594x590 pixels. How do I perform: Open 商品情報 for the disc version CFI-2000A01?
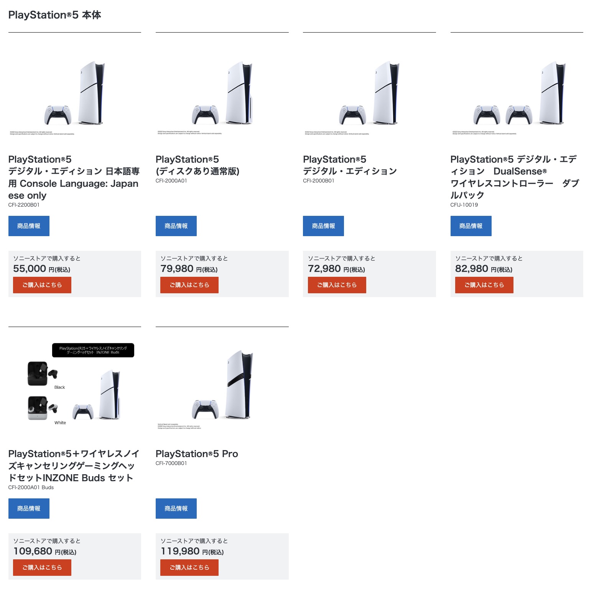coord(176,226)
